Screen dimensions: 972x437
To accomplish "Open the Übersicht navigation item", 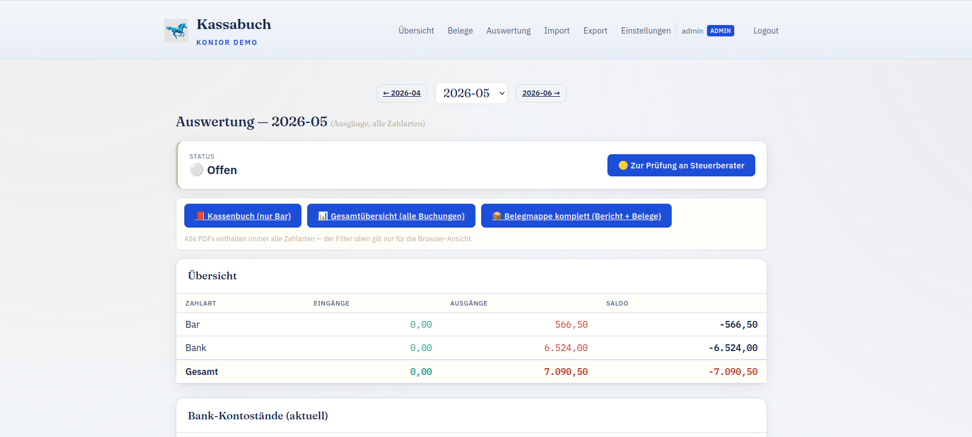I will coord(416,31).
